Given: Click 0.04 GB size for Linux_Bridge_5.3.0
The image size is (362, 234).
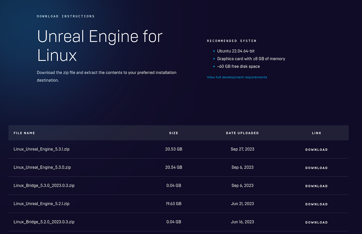Looking at the screenshot, I should click(174, 185).
